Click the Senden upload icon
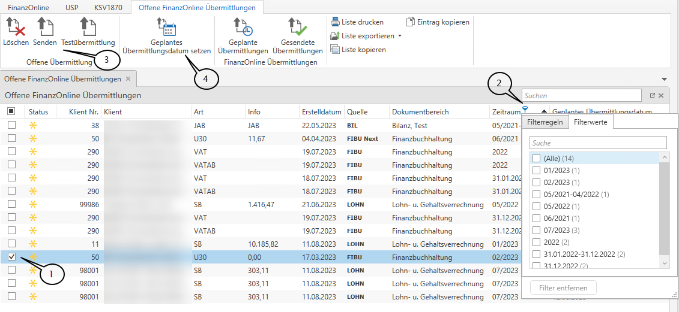The image size is (679, 312). click(45, 28)
